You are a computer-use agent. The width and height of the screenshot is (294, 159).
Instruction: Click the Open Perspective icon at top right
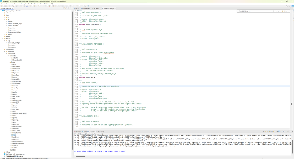(x=290, y=6)
